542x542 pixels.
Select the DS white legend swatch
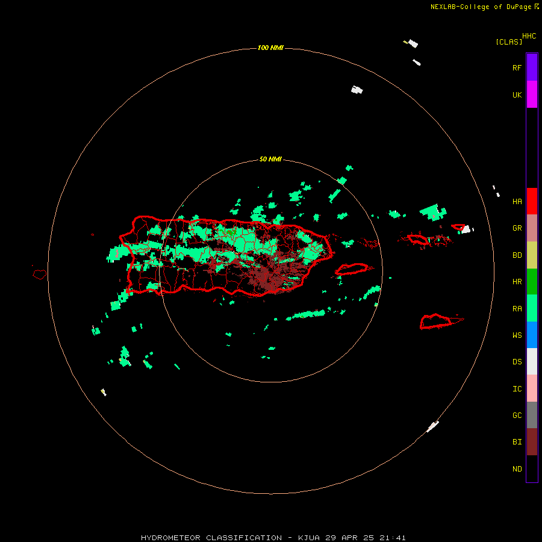point(532,361)
